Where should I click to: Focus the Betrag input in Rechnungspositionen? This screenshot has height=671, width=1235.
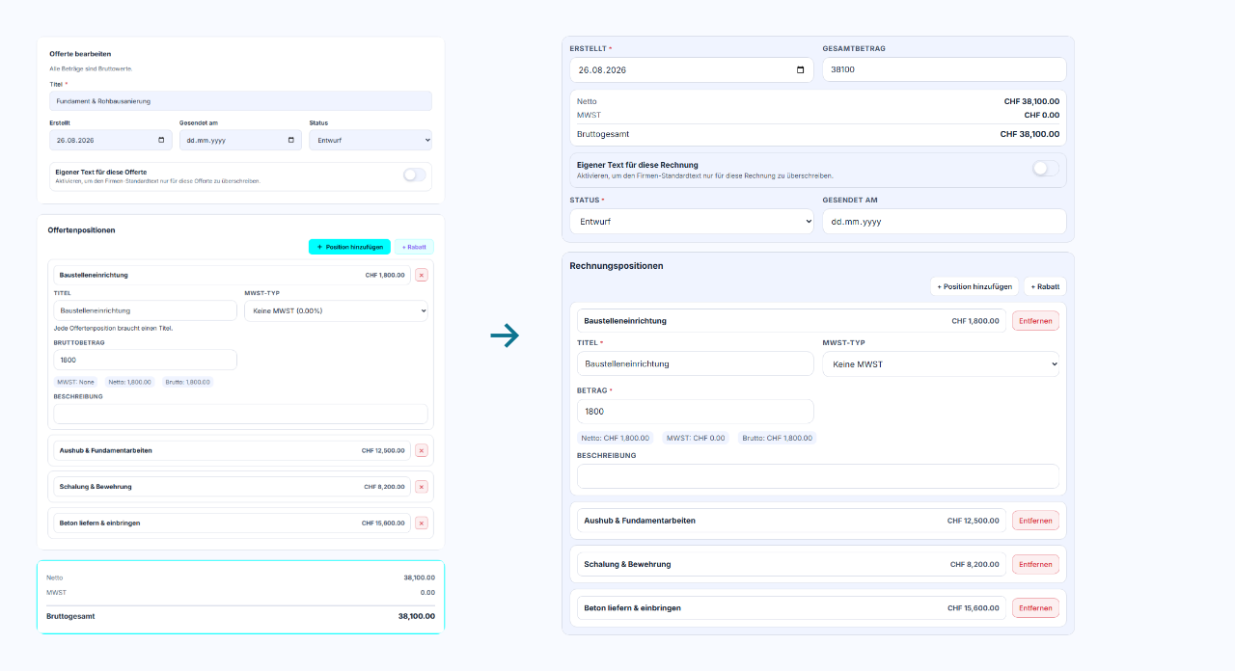pyautogui.click(x=696, y=411)
